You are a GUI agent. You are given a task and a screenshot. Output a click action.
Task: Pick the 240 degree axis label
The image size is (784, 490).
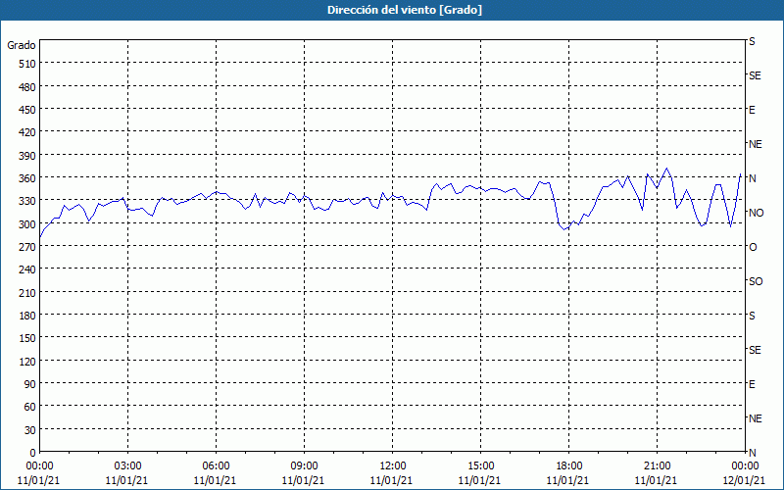pyautogui.click(x=28, y=270)
